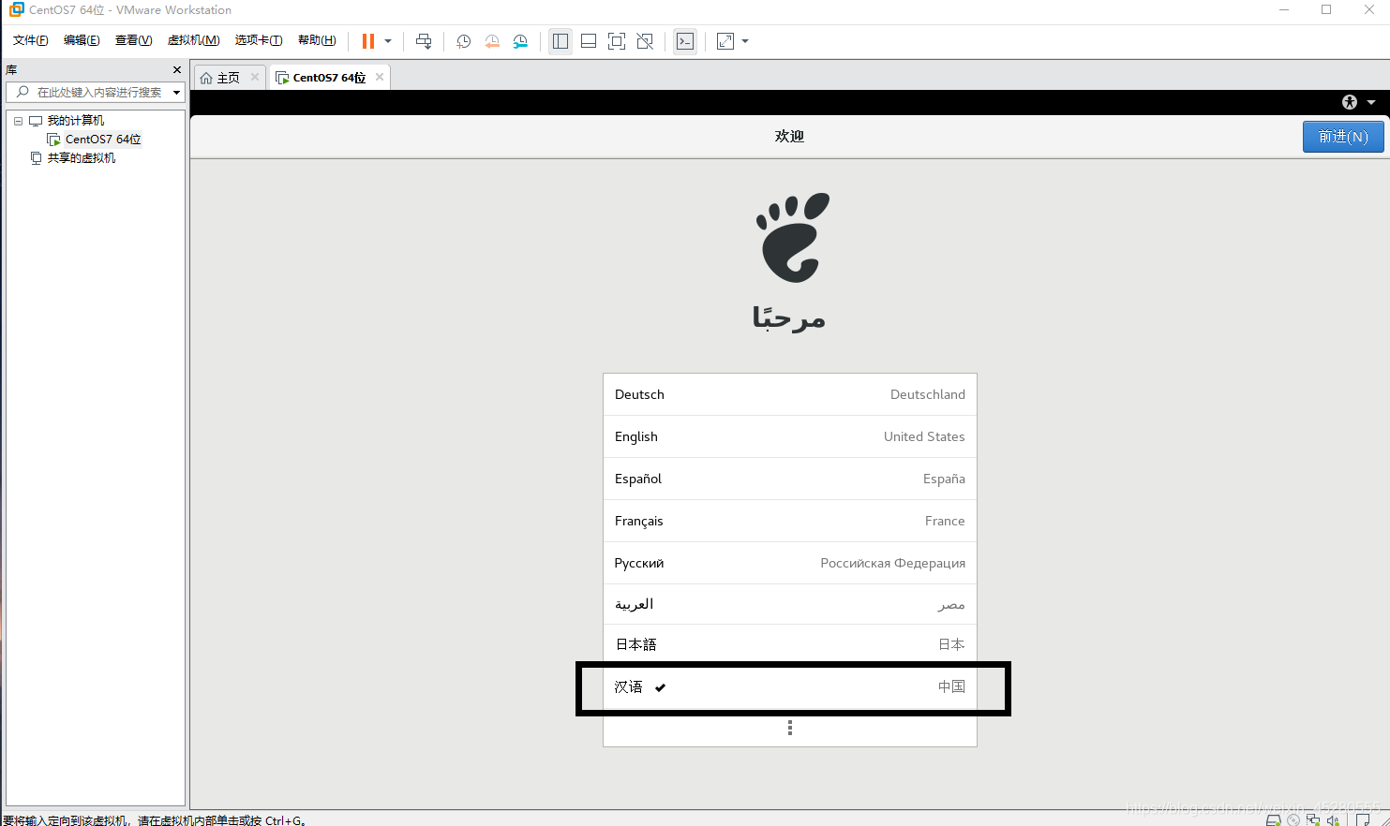Toggle the library sidebar view icon
Viewport: 1390px width, 826px height.
560,41
